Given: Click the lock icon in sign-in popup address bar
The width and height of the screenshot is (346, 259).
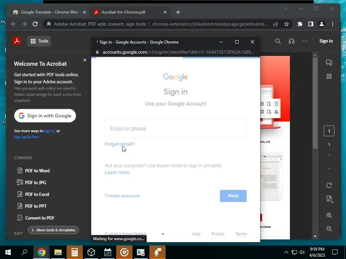Looking at the screenshot, I should (97, 52).
